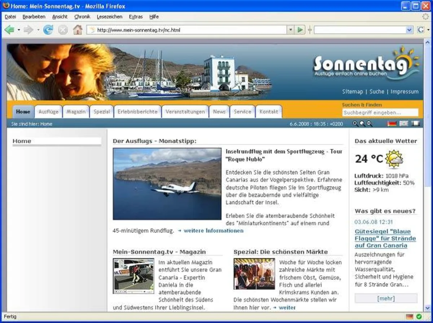Click the Suchbegriff eingeben search field
This screenshot has height=323, width=433.
[x=380, y=113]
